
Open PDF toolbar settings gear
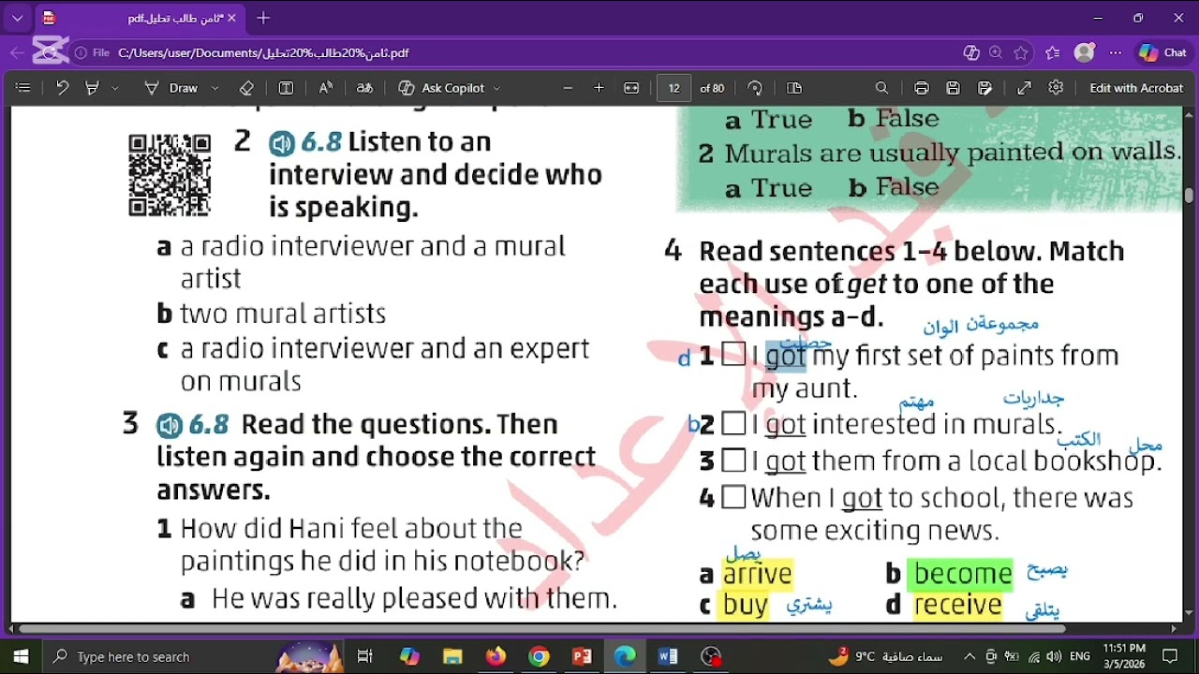click(x=1057, y=88)
